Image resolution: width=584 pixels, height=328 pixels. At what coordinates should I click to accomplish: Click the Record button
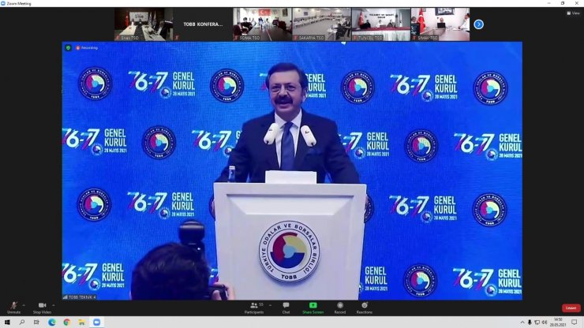click(339, 307)
